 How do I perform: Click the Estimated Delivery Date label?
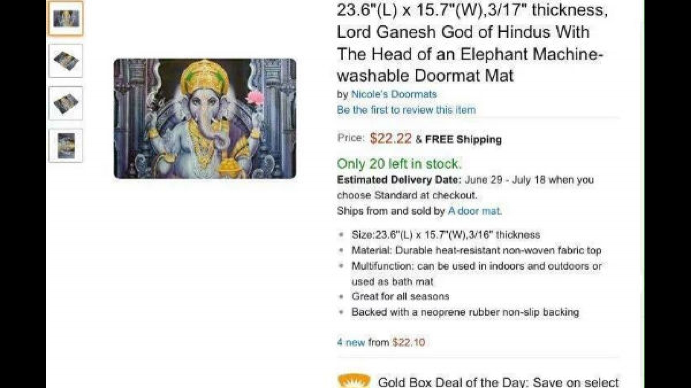coord(399,180)
